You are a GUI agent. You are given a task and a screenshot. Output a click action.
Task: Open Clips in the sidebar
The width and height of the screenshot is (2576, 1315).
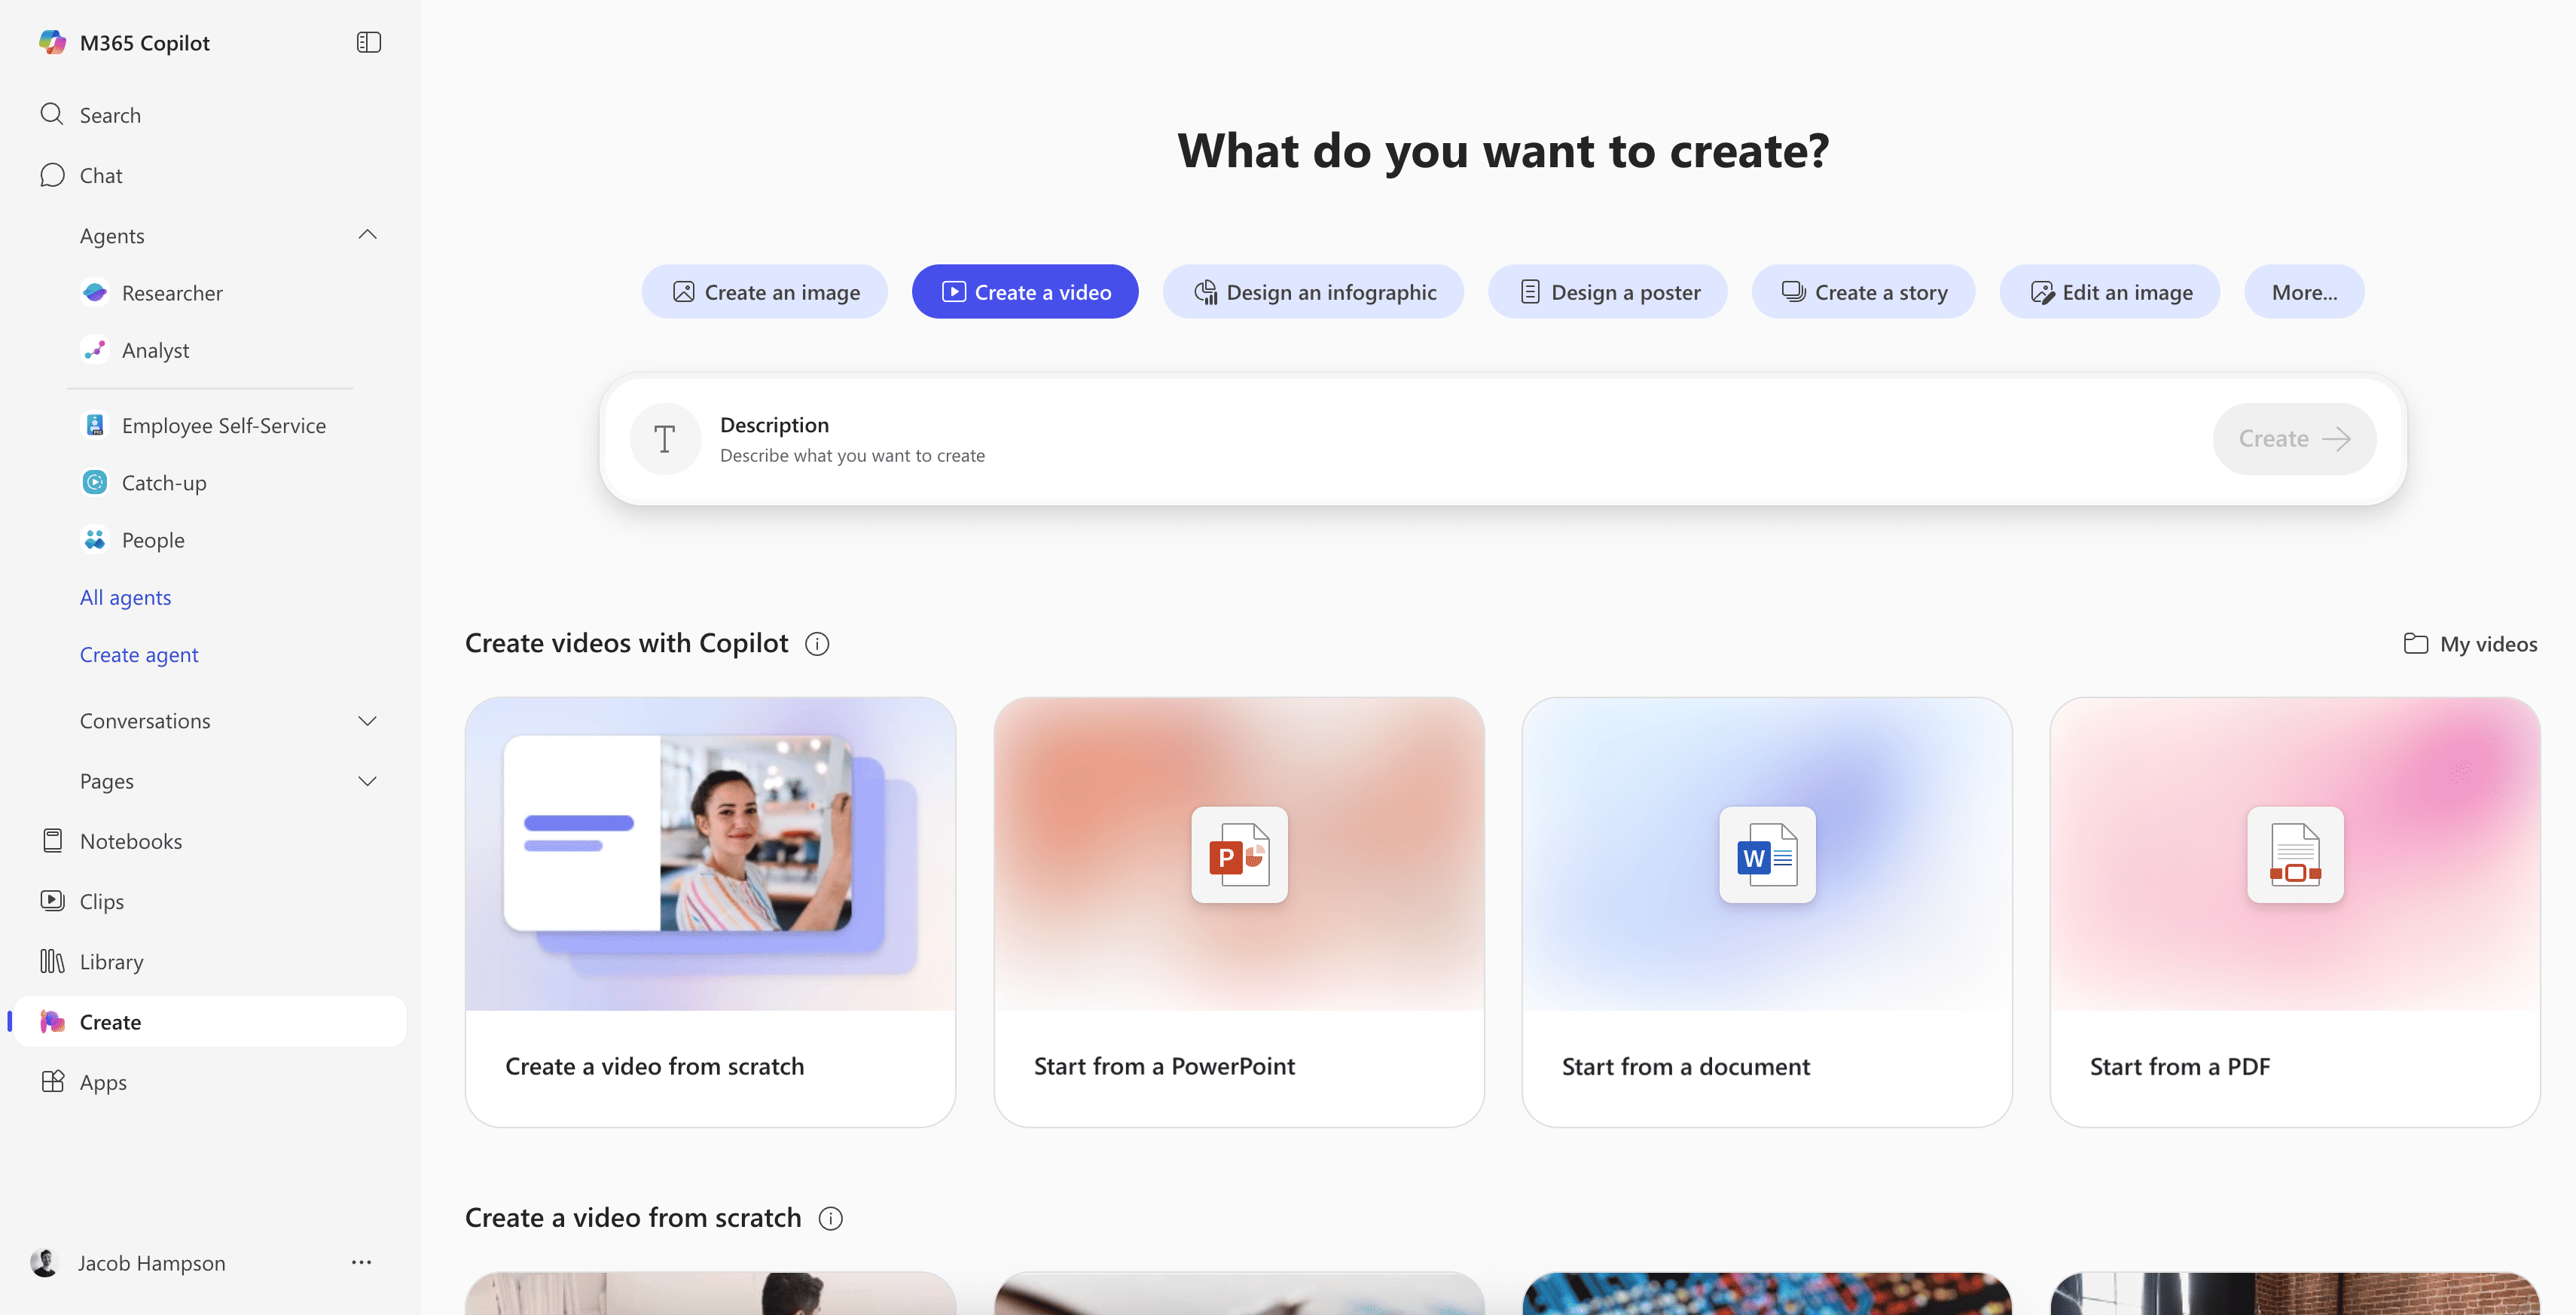(x=101, y=901)
